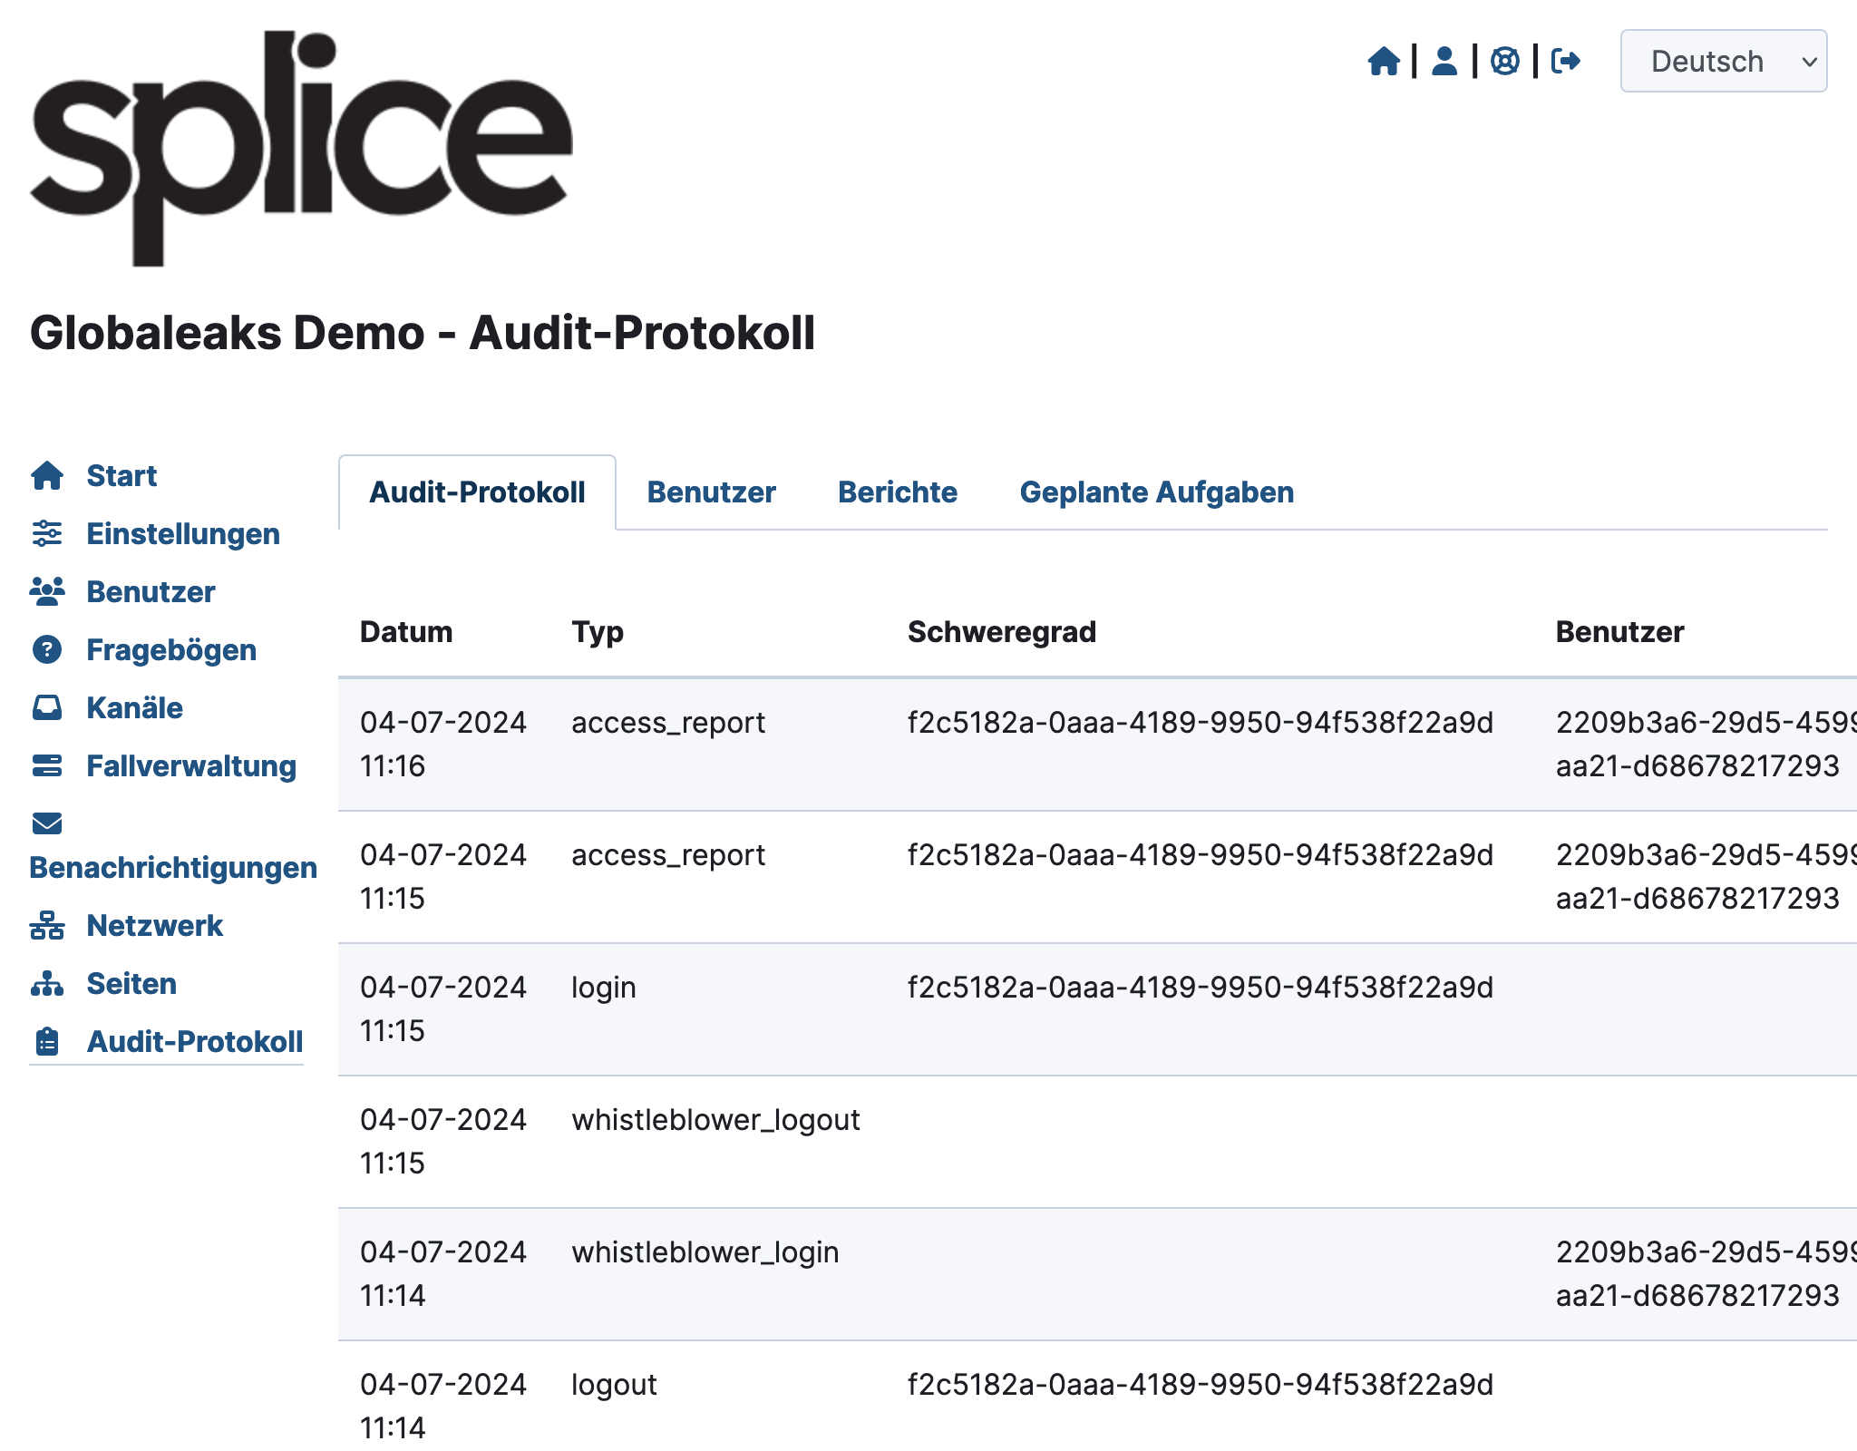Click the Schweregrad column header
This screenshot has width=1857, height=1451.
coord(1002,632)
